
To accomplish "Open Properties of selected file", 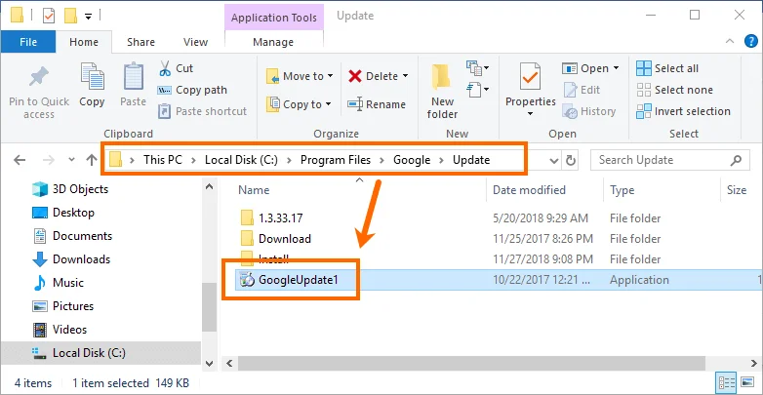I will pyautogui.click(x=531, y=88).
